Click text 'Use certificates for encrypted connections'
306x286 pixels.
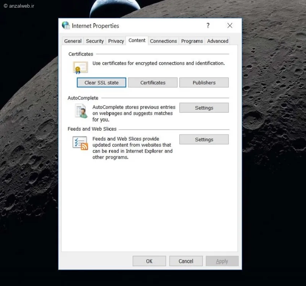(x=138, y=63)
